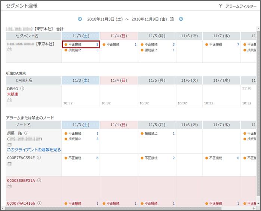Image resolution: width=261 pixels, height=211 pixels.
Task: Click the horizontal scrollbar at bottom
Action: [112, 208]
